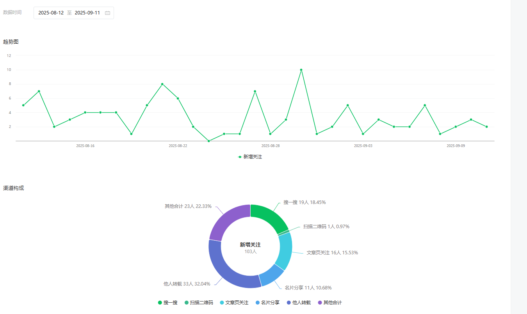Select the cyan 文章页关注 donut segment
This screenshot has height=314, width=527.
[285, 251]
